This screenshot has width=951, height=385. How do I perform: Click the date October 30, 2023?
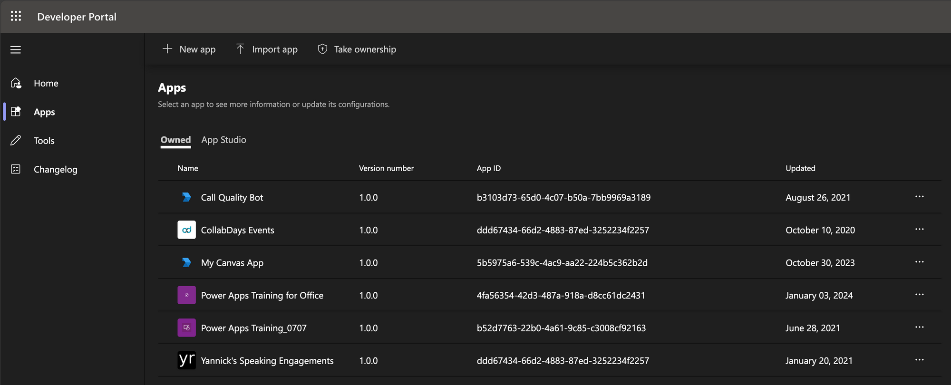coord(820,263)
